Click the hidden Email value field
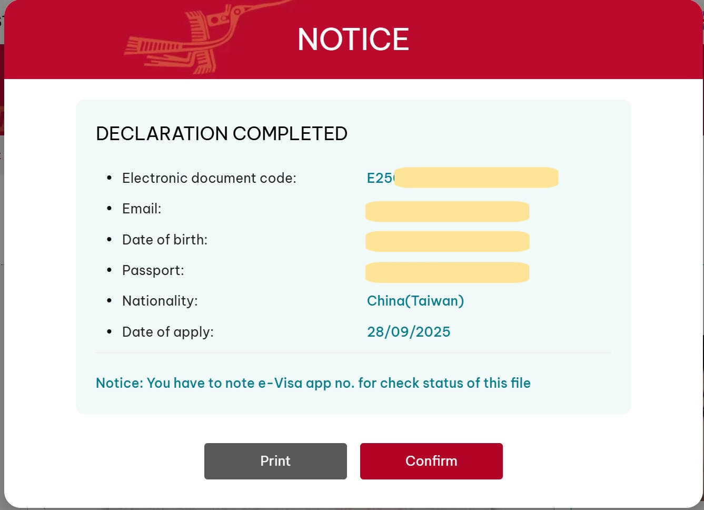Viewport: 704px width, 510px height. (x=447, y=211)
